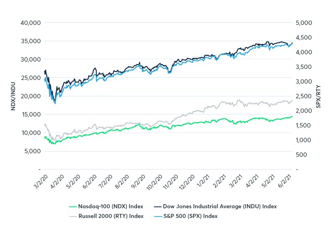Click the 40,000 label on left axis
Image resolution: width=333 pixels, height=231 pixels.
[31, 23]
